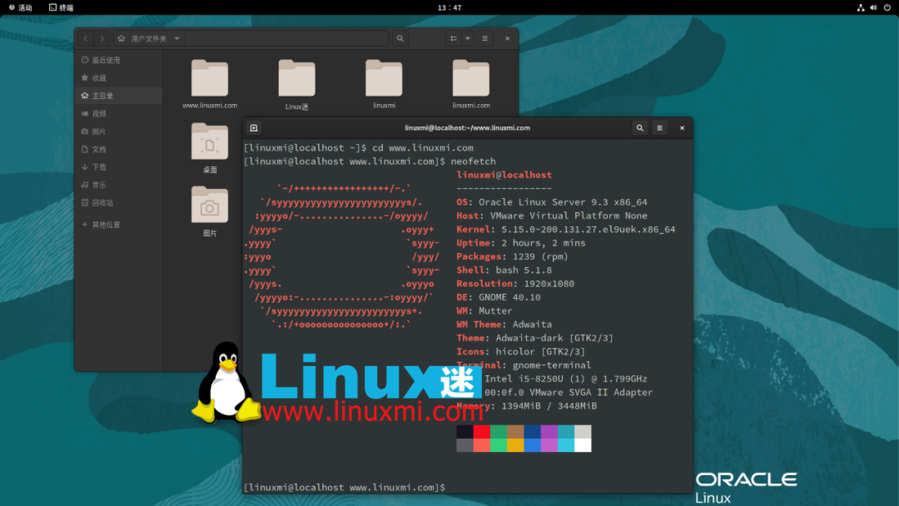
Task: Click the bottom terminal prompt line
Action: (345, 488)
